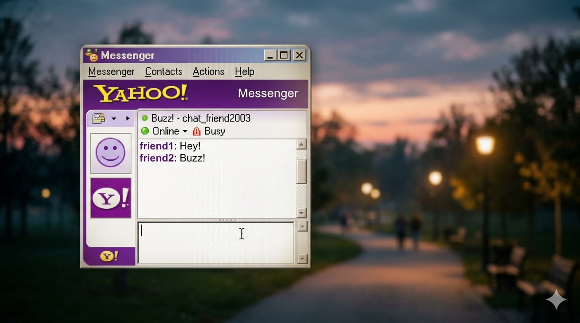Viewport: 580px width, 323px height.
Task: Expand the dropdown arrow beside contact card icon
Action: click(x=114, y=119)
